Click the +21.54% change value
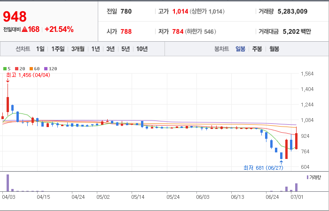The height and width of the screenshot is (211, 329). tap(59, 30)
